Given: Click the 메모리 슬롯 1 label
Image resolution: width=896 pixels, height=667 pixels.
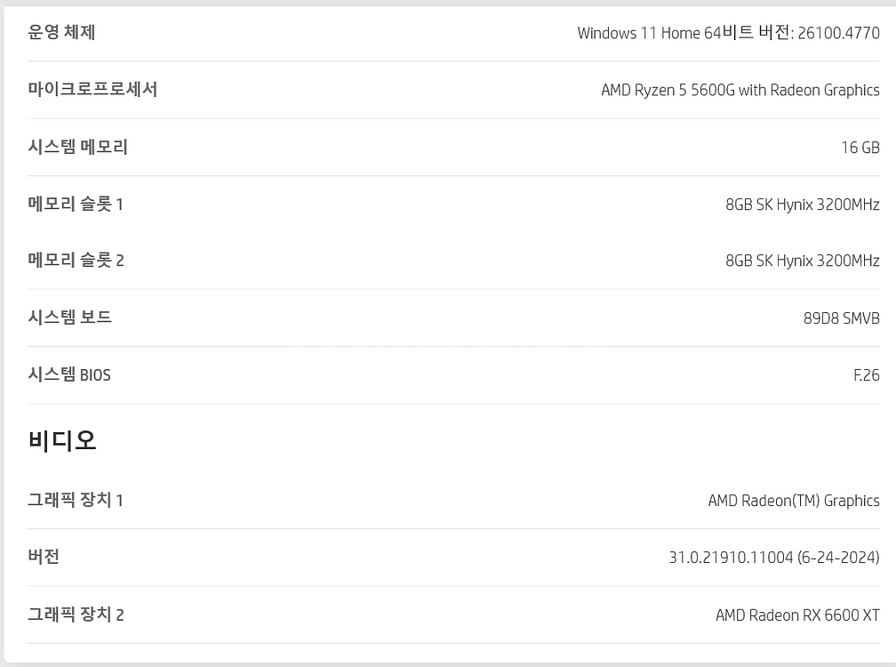Looking at the screenshot, I should tap(76, 204).
